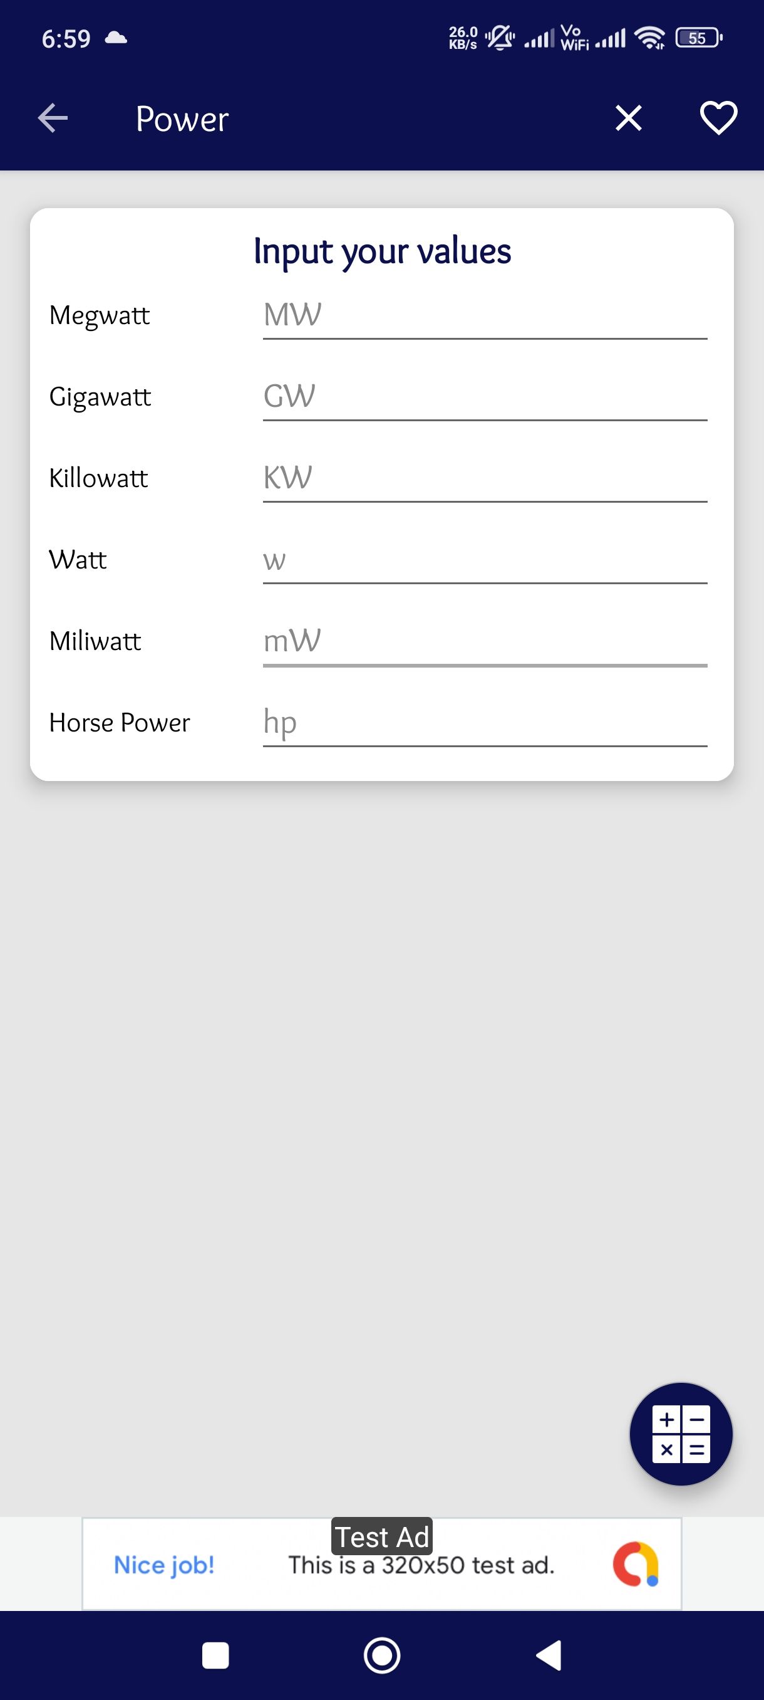Select the hp horse power field

[x=485, y=723]
